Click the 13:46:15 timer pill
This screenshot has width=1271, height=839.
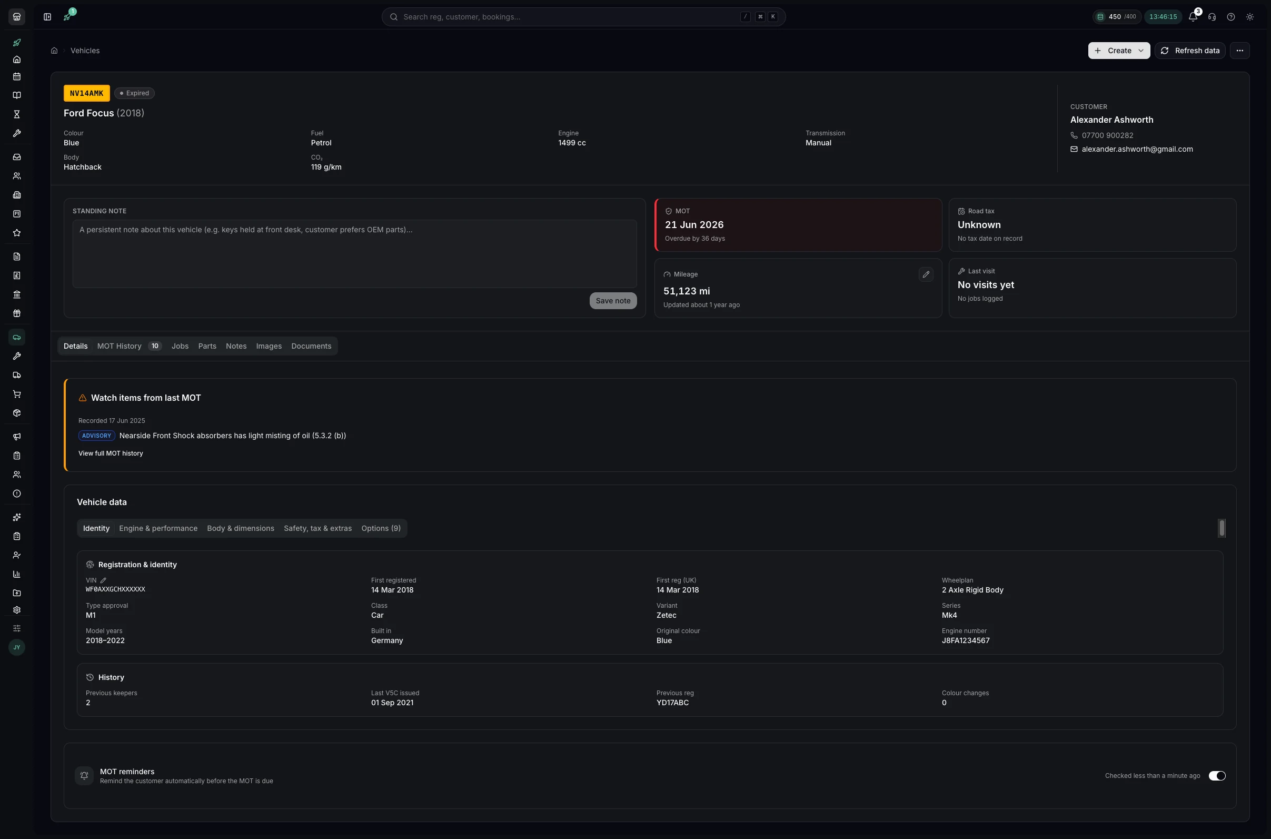(x=1163, y=16)
